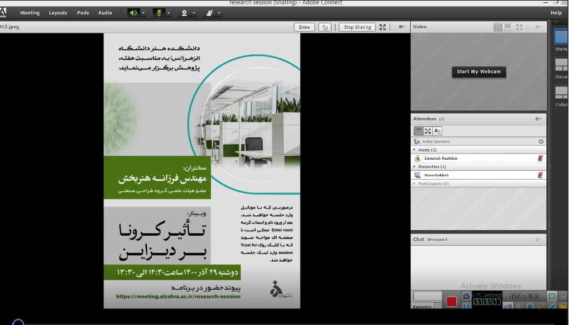Image resolution: width=569 pixels, height=325 pixels.
Task: Click the Active Speakers phone icon
Action: pyautogui.click(x=417, y=141)
